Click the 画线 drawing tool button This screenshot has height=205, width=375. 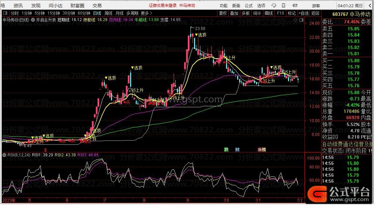point(269,13)
